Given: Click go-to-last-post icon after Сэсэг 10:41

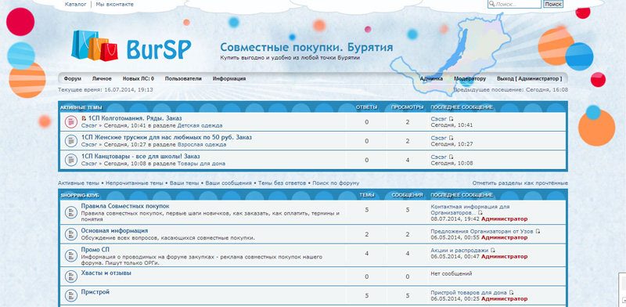Looking at the screenshot, I should click(452, 119).
